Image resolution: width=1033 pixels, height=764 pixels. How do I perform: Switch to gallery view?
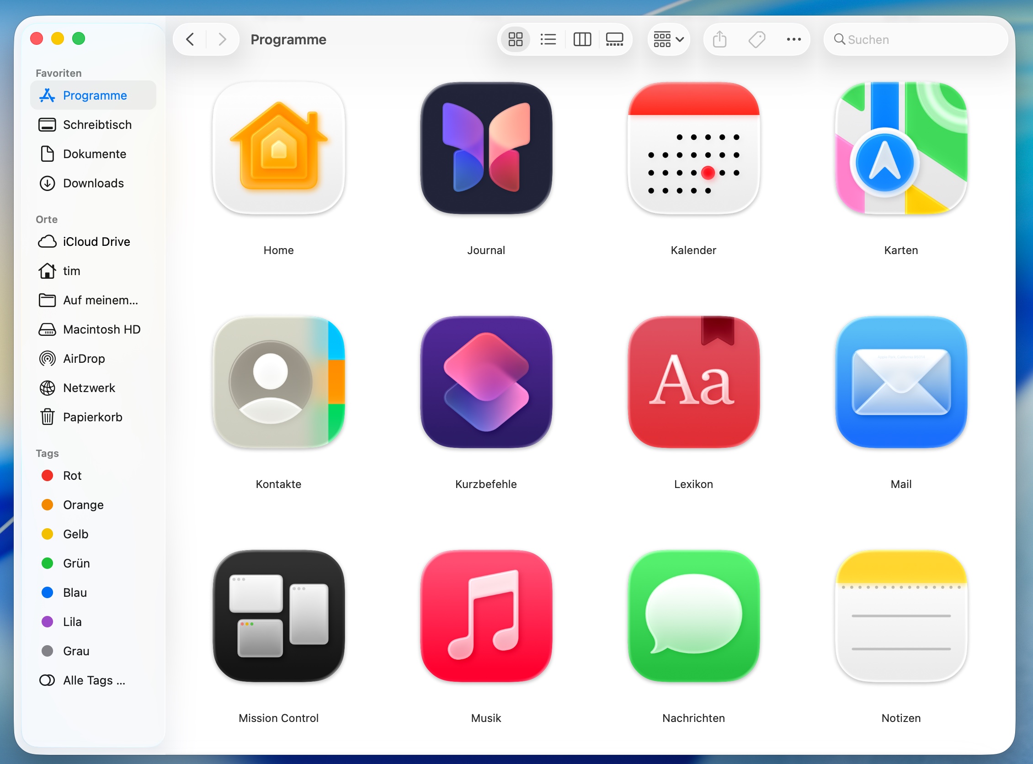tap(615, 39)
